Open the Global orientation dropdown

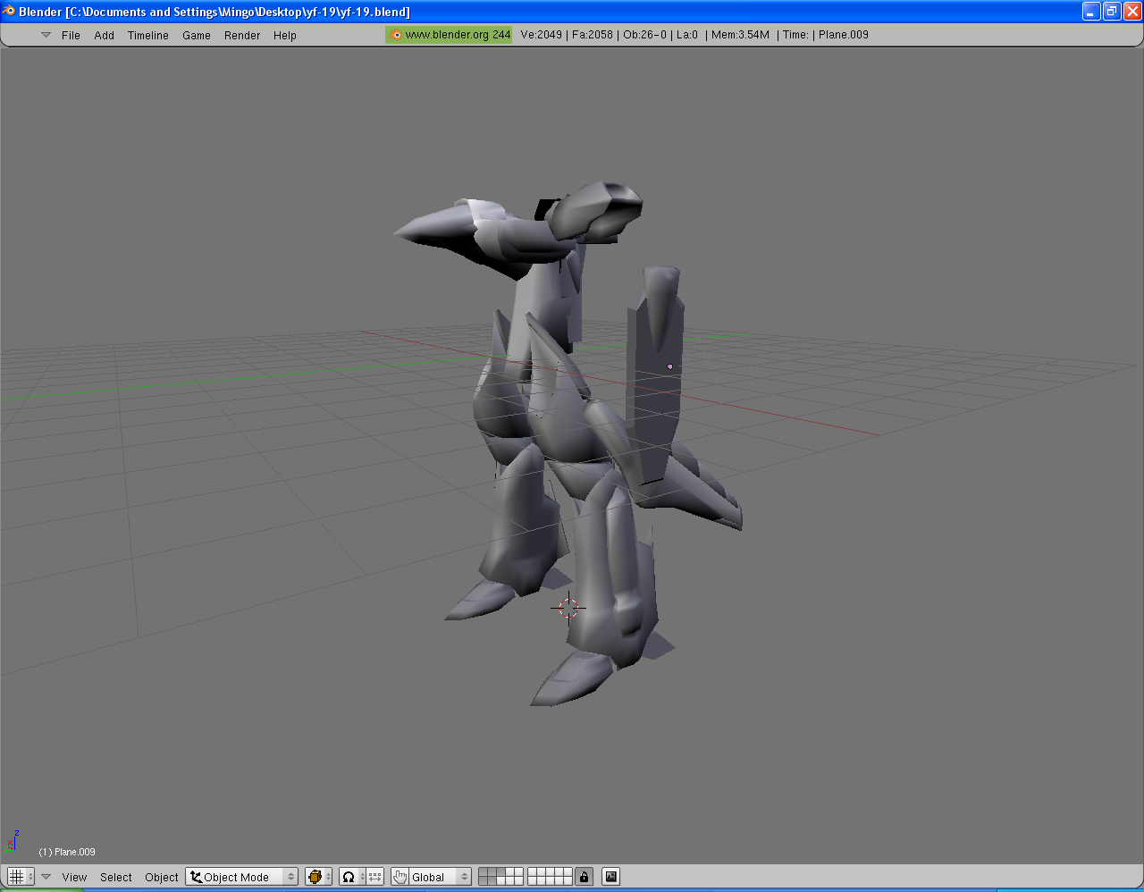(440, 877)
